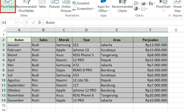
Task: Expand the PivotChart dropdown arrow
Action: point(163,11)
